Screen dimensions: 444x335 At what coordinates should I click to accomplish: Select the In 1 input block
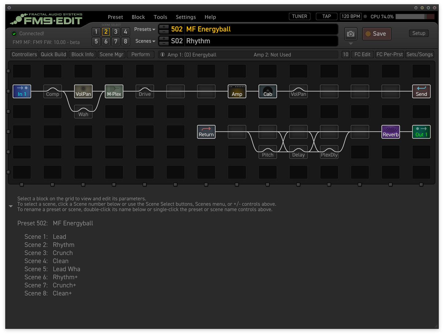[22, 91]
